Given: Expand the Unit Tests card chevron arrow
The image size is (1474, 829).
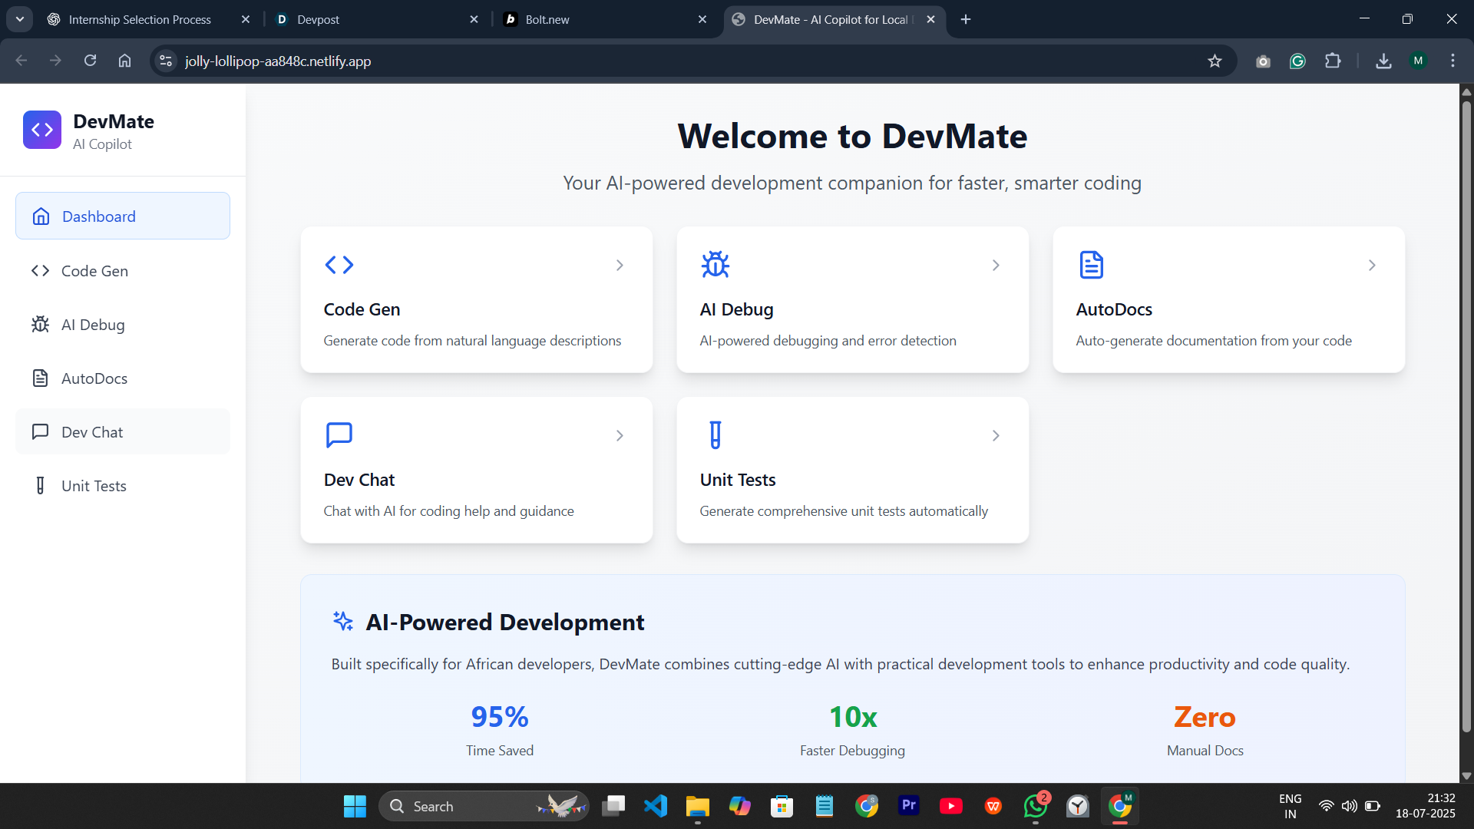Looking at the screenshot, I should pyautogui.click(x=996, y=436).
